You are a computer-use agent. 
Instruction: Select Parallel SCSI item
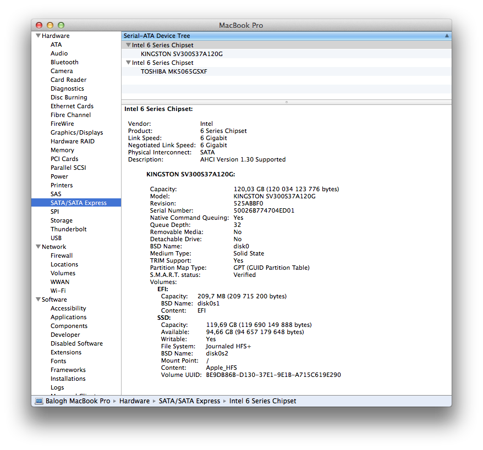tap(68, 168)
